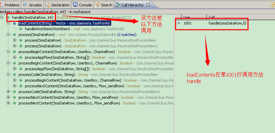The height and width of the screenshot is (133, 275).
Task: Click the blue triangle icon beside loadContents(String)
Action: [14, 23]
